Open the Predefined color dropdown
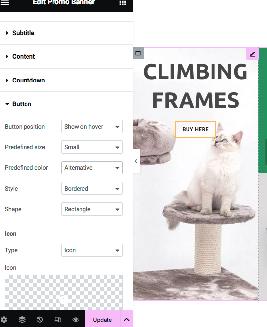Screen dimensions: 267x327 (92, 167)
